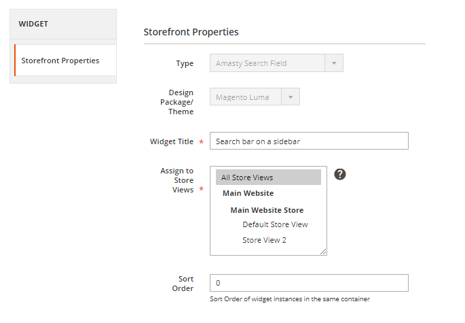Click the Magento Luma theme field

245,97
